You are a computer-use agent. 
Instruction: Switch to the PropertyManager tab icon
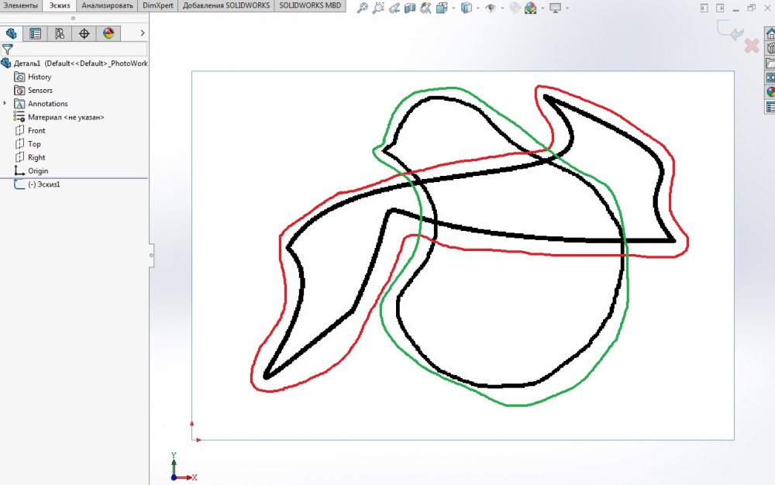[x=35, y=33]
